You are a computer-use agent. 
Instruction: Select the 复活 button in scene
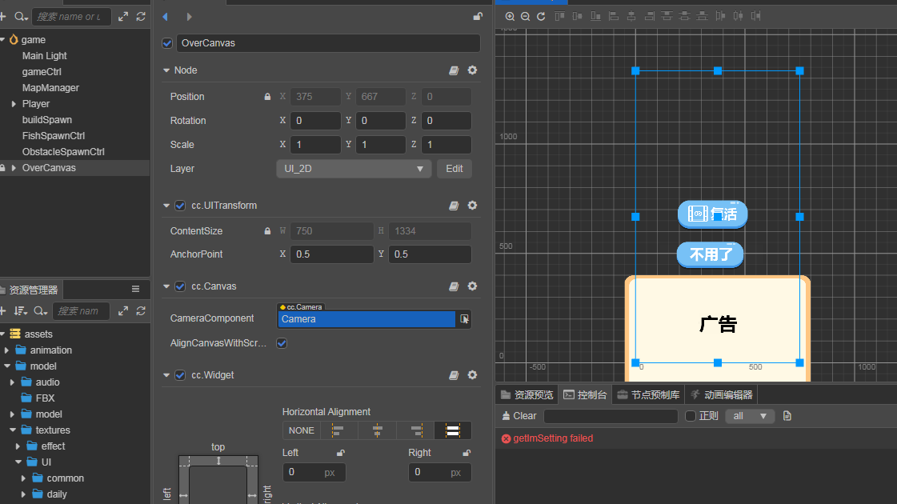712,214
